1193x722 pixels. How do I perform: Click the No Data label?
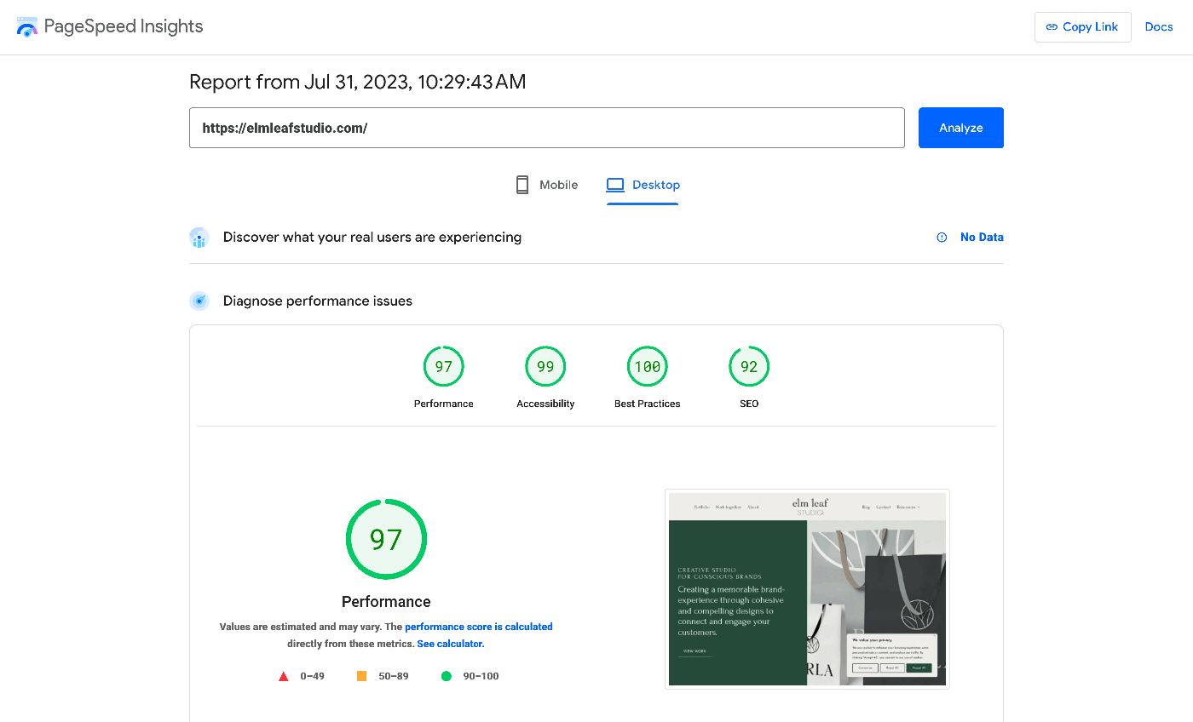pos(982,238)
